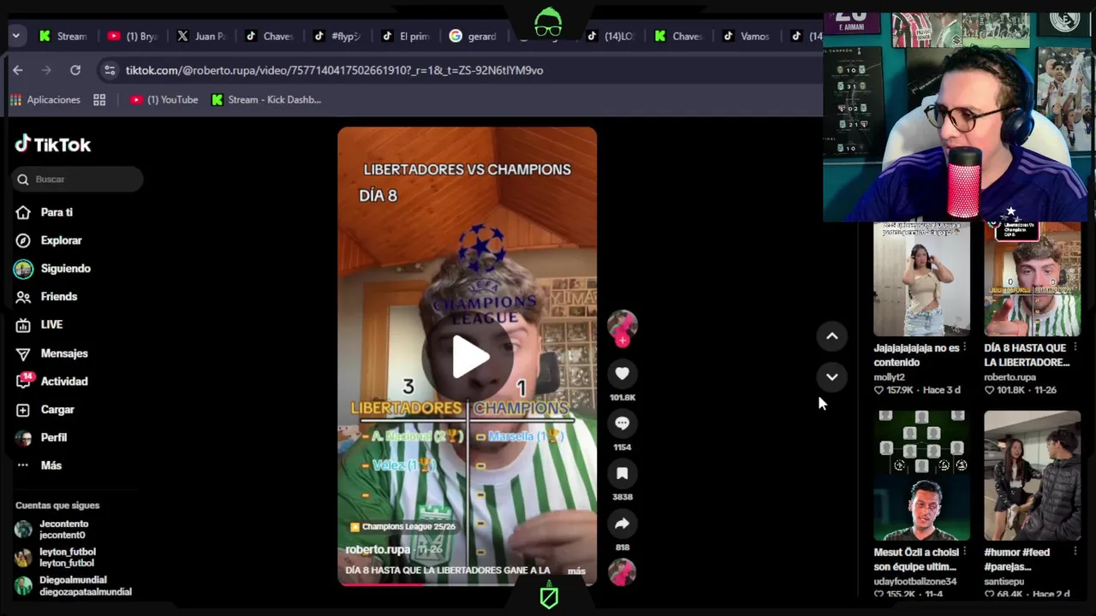Bookmark the video to favorites
Screen dimensions: 1096x616
tap(622, 473)
